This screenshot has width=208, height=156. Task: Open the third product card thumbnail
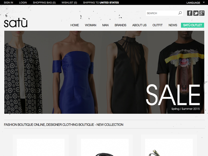169,147
